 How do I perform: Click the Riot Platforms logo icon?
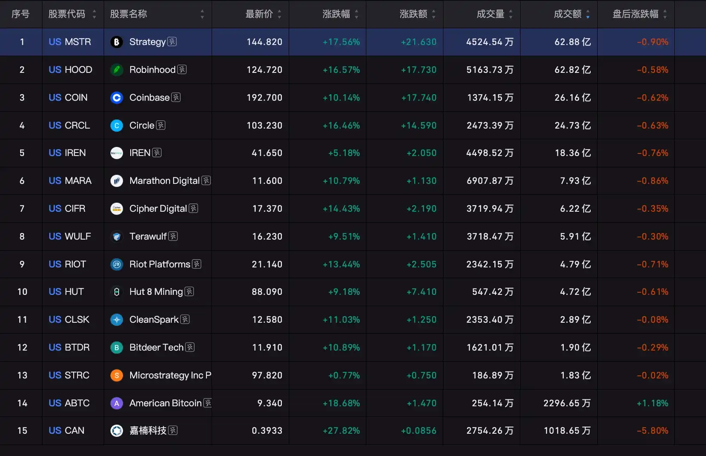[x=117, y=264]
